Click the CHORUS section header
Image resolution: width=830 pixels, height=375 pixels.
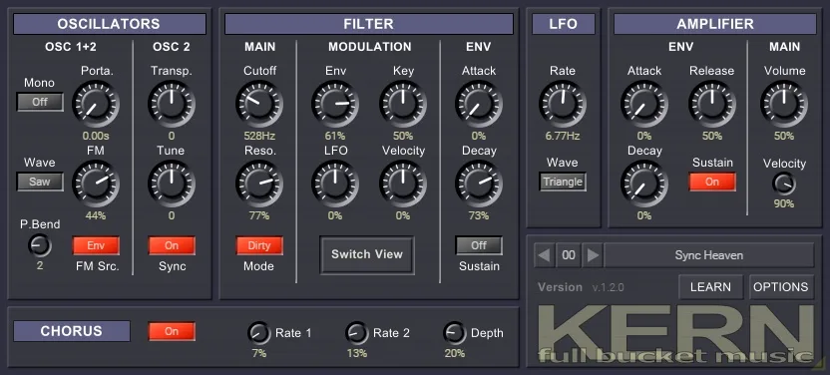pyautogui.click(x=72, y=331)
